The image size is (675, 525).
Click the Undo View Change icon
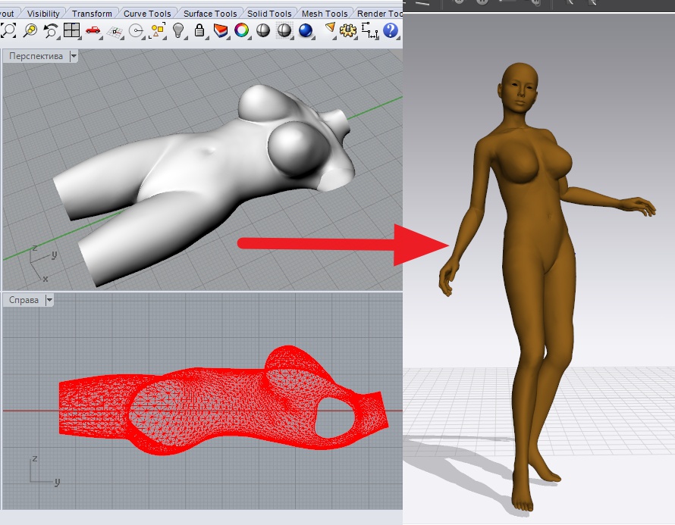pyautogui.click(x=51, y=30)
